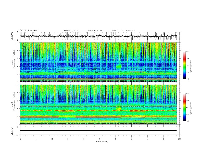
Task: Click time axis tick label "3"
Action: coord(68,139)
